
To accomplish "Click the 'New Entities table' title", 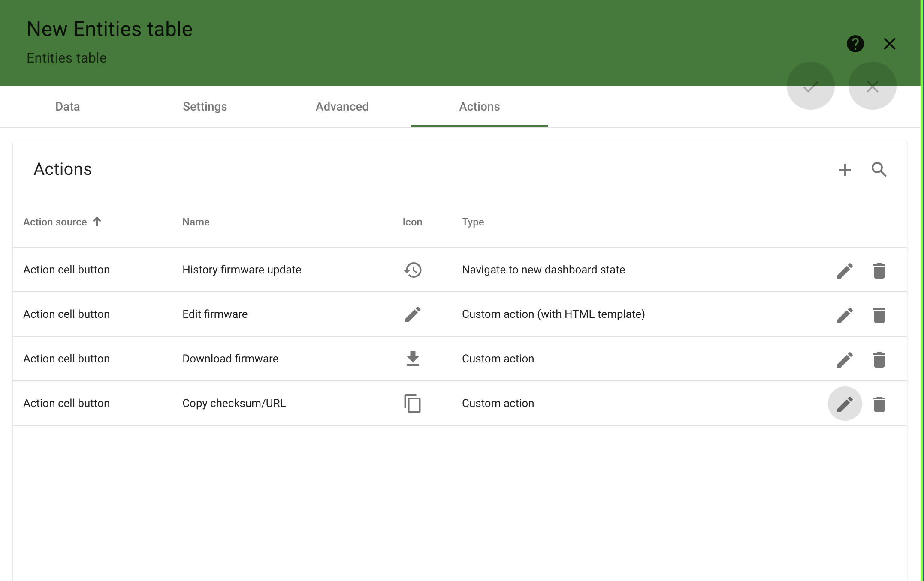I will point(109,29).
